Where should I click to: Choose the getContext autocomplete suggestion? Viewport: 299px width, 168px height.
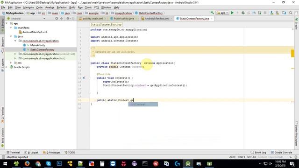(x=143, y=104)
